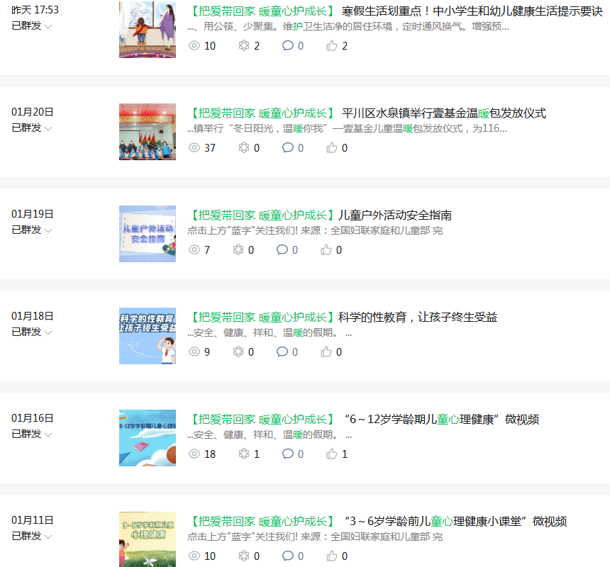Open the article 儿童户外活动安全指南
Screen dimensions: 610x567
394,215
